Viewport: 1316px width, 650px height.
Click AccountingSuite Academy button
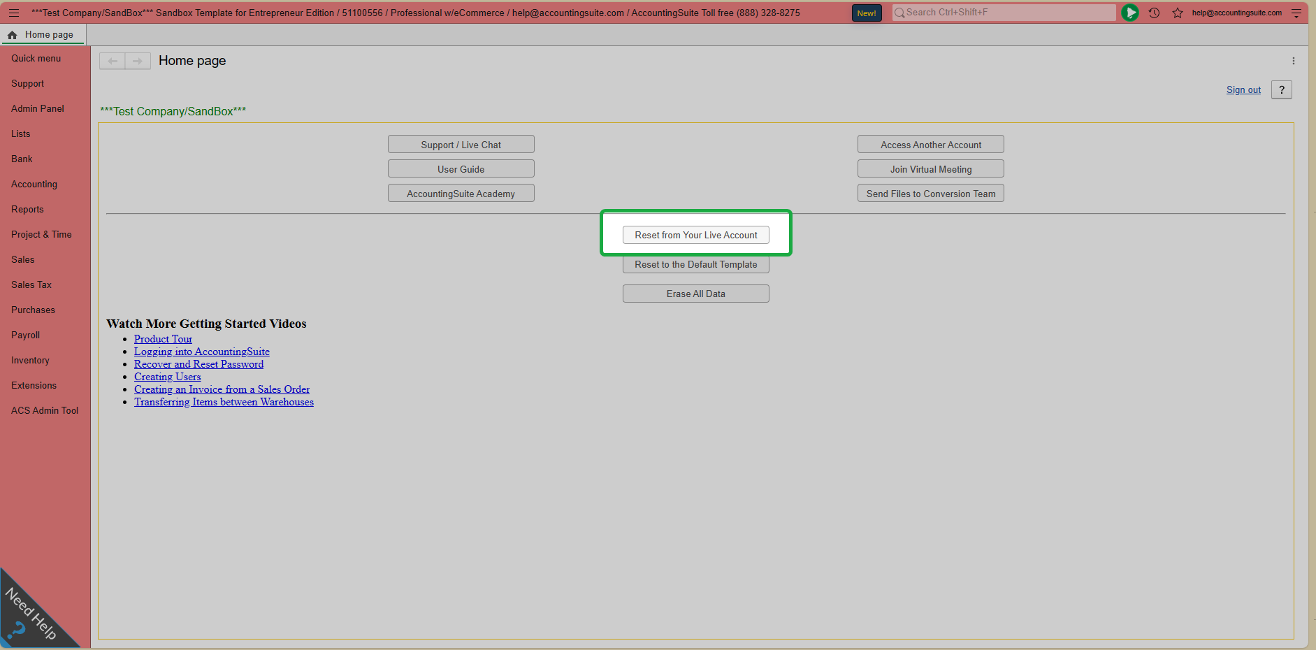pos(461,194)
